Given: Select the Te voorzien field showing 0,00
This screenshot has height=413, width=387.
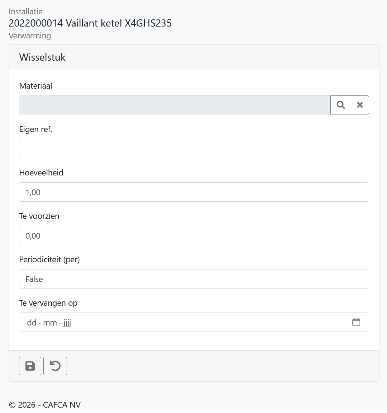Looking at the screenshot, I should tap(194, 235).
